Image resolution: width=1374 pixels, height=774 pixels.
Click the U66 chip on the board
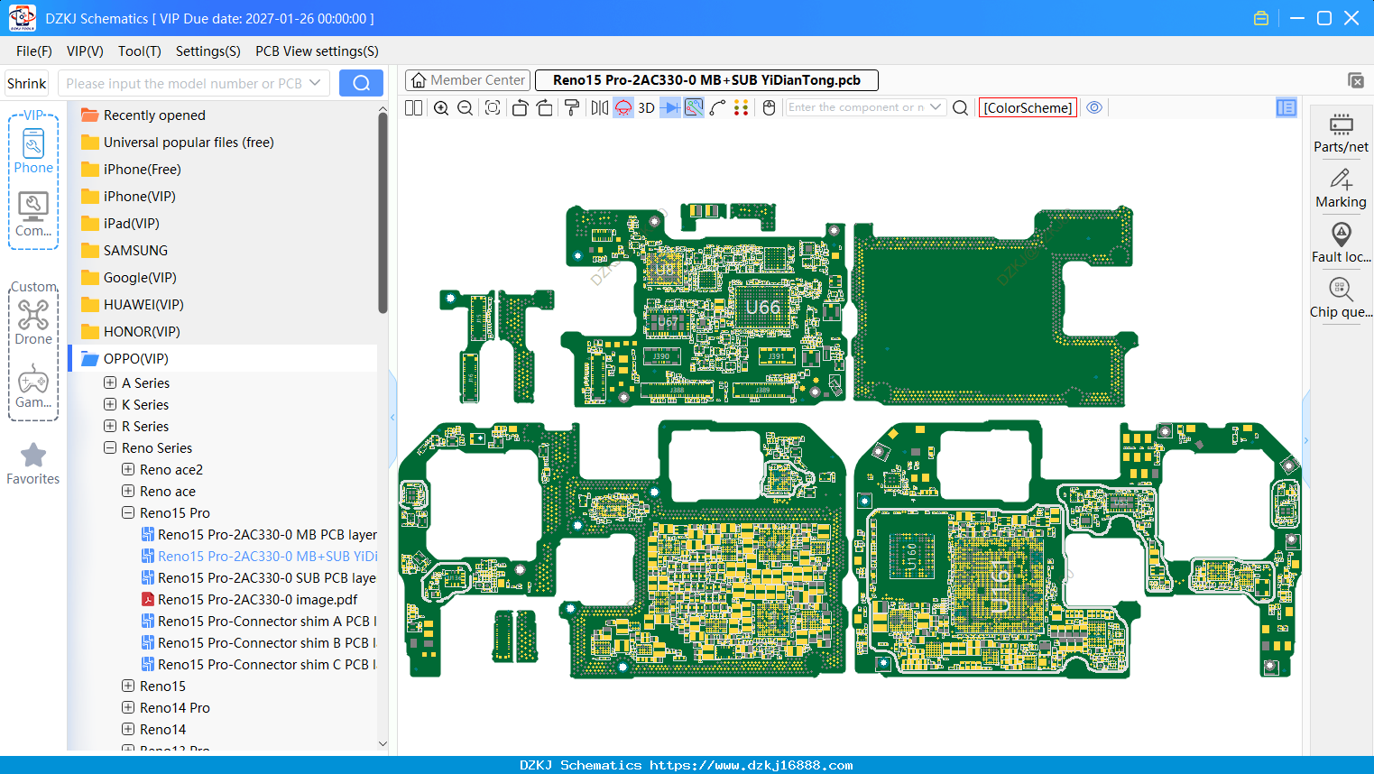click(x=762, y=308)
